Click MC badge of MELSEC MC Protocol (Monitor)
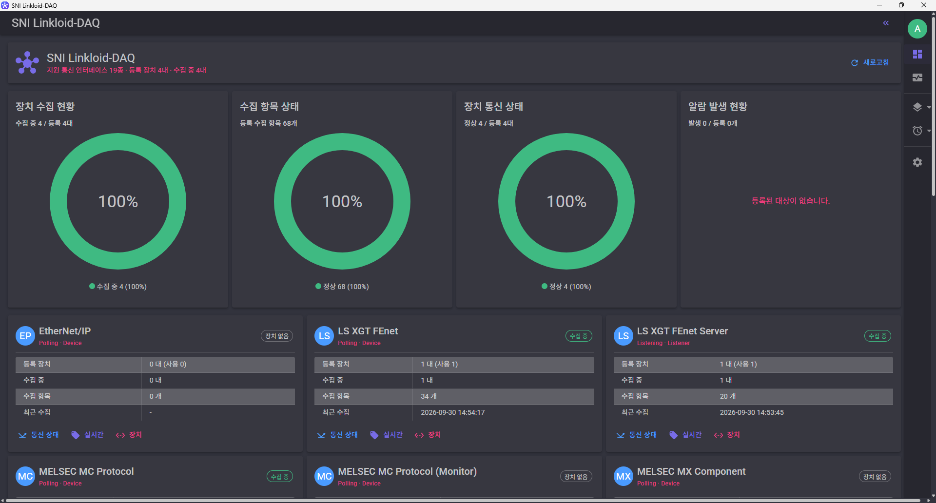Image resolution: width=936 pixels, height=503 pixels. pos(324,476)
